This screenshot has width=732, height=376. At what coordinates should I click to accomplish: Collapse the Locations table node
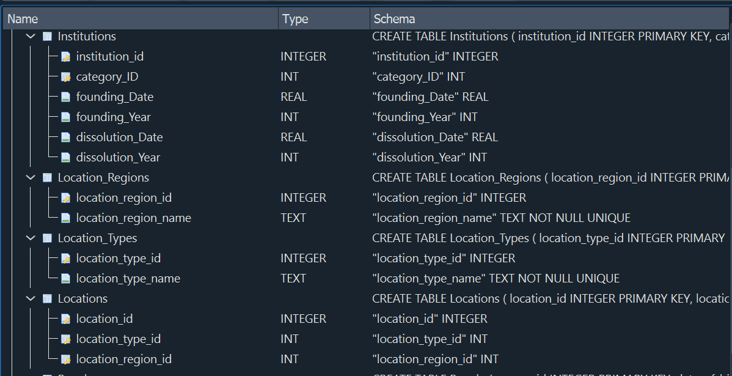point(31,298)
